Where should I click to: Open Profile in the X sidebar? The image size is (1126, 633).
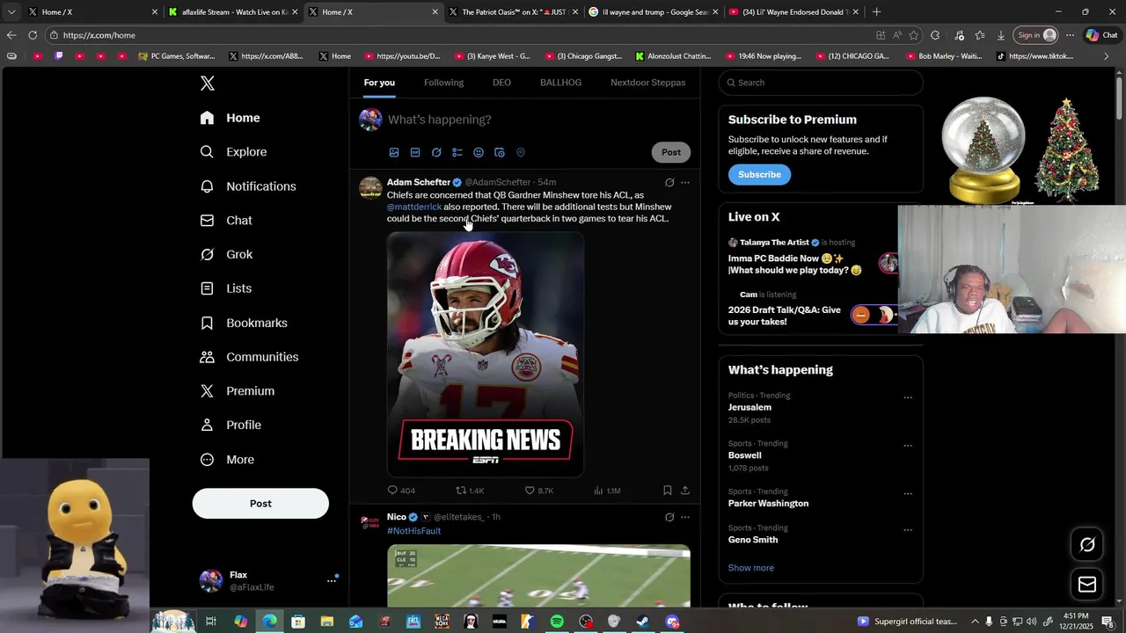click(x=230, y=425)
